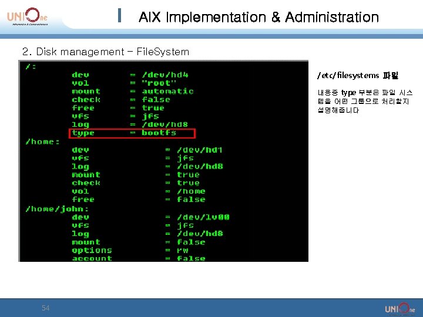This screenshot has width=423, height=317.
Task: Click '/dev/hd8' in the /home/john: stanza
Action: point(200,234)
